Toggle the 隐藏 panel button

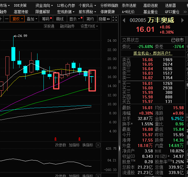coord(104,19)
